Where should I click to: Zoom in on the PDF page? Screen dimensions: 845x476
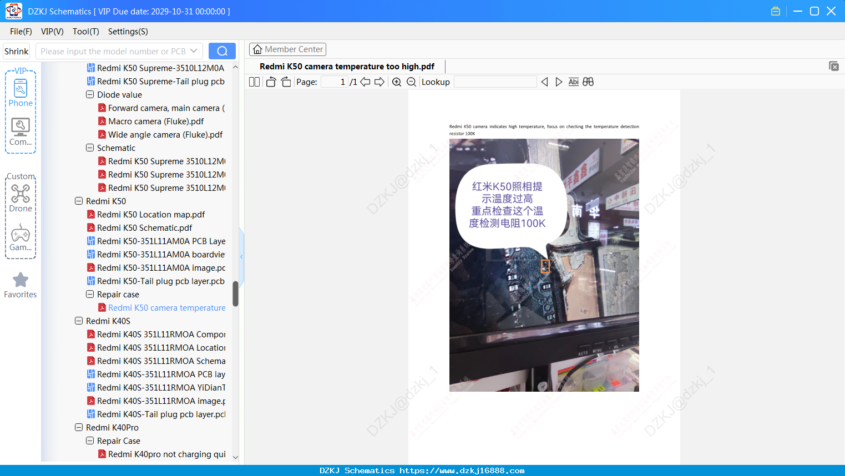coord(397,82)
